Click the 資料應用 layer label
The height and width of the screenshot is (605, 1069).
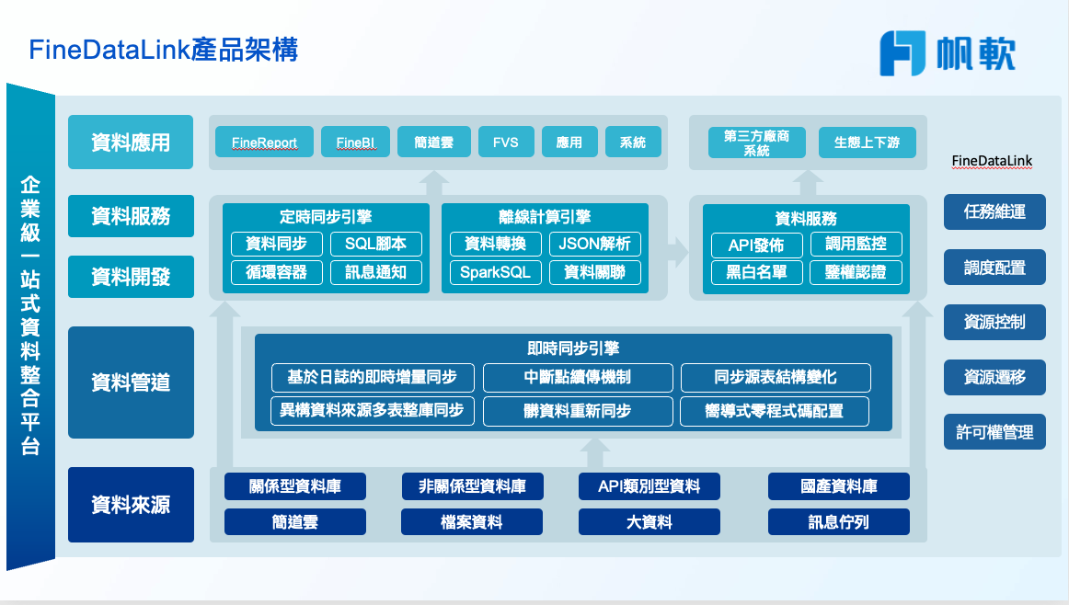click(131, 142)
